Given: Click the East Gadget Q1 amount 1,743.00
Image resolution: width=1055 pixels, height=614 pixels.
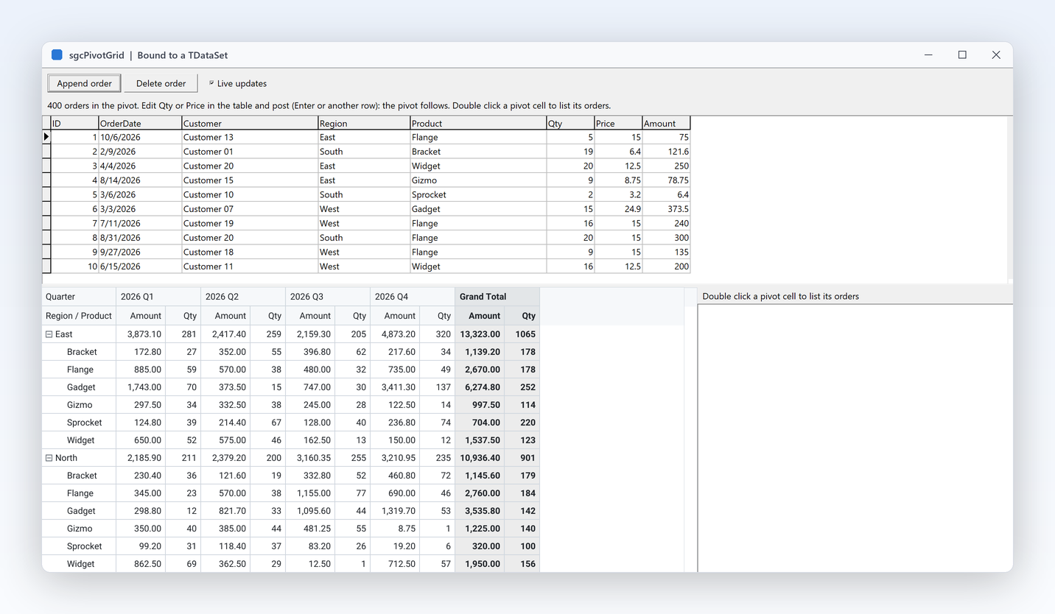Looking at the screenshot, I should 141,387.
